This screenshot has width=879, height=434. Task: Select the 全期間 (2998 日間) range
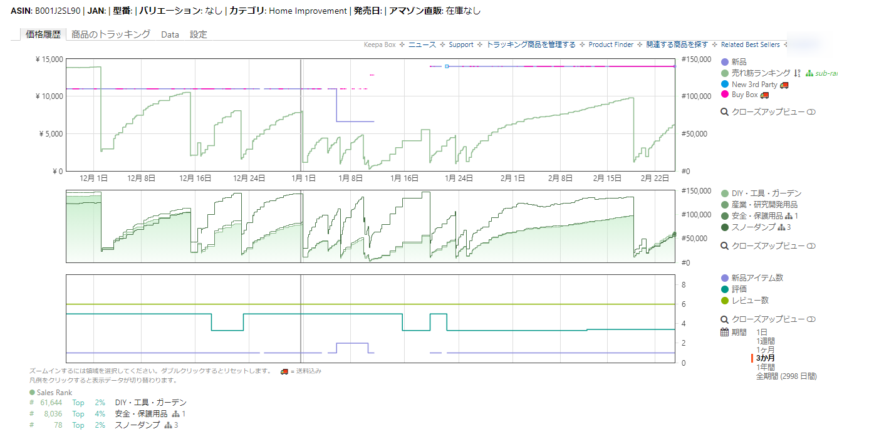tap(786, 376)
